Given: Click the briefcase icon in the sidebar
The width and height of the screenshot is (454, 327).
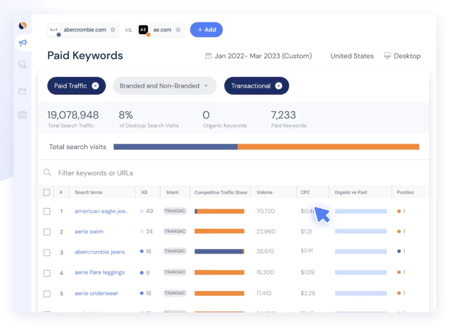Looking at the screenshot, I should [x=22, y=91].
